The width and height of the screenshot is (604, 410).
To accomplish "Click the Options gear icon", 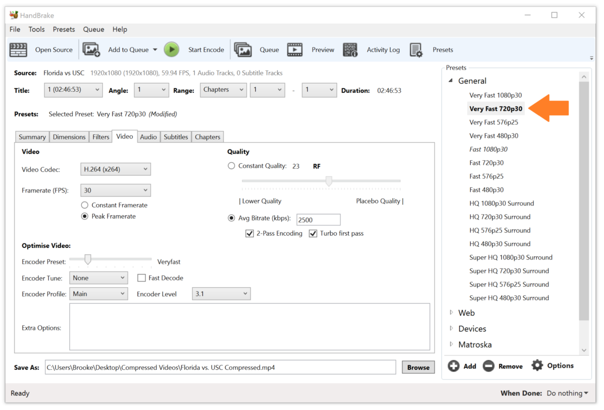I will coord(538,366).
